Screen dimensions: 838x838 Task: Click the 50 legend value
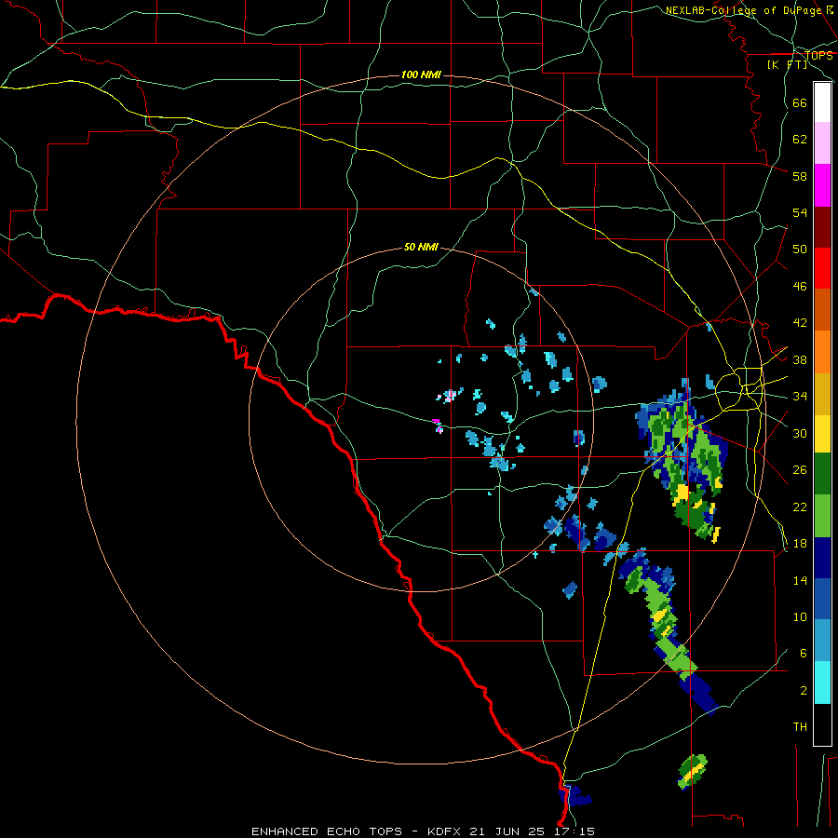click(800, 249)
